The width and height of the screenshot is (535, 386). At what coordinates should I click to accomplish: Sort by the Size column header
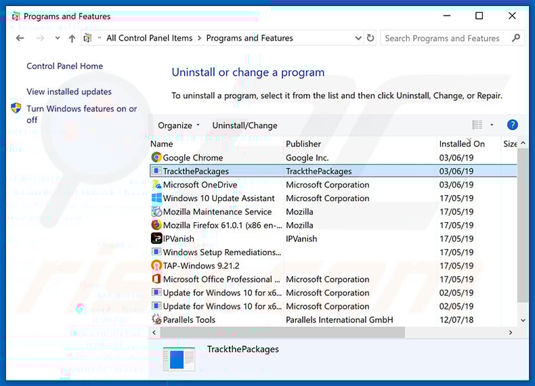[x=510, y=144]
